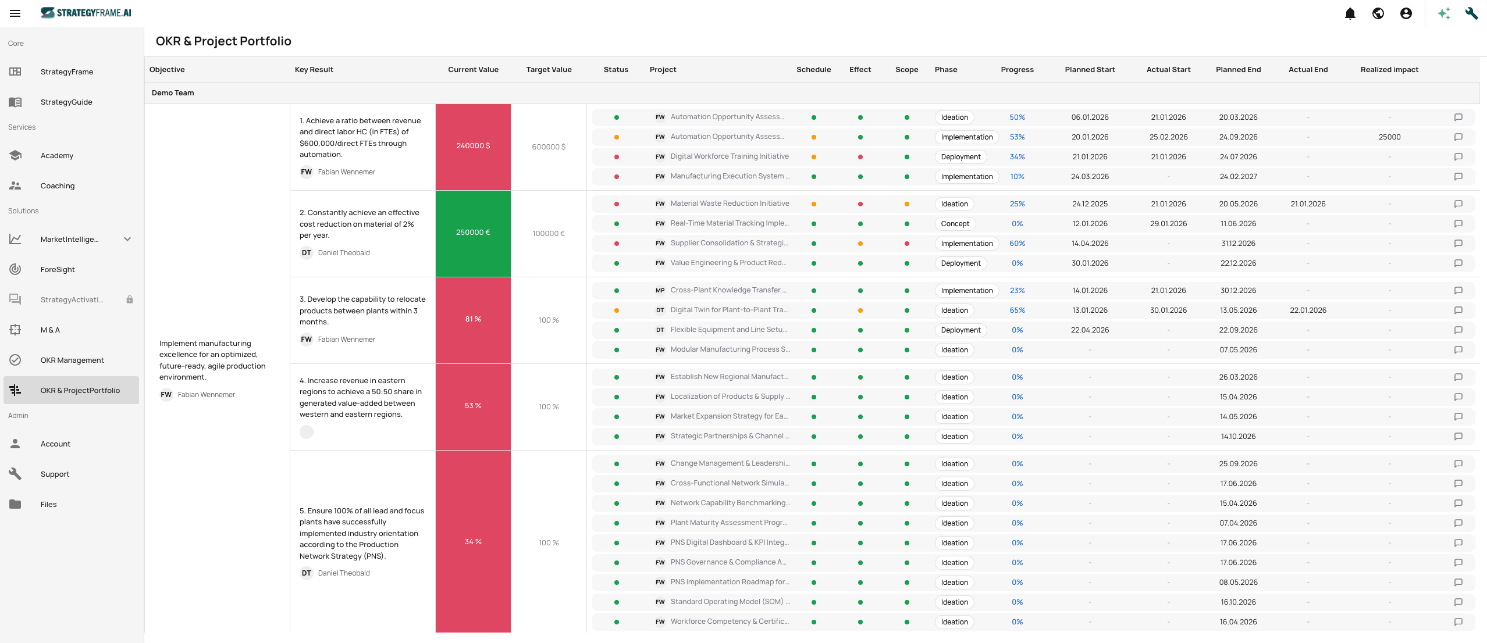The height and width of the screenshot is (643, 1487).
Task: Open Ideation phase selector for Modular Manufacturing Process
Action: pos(954,350)
